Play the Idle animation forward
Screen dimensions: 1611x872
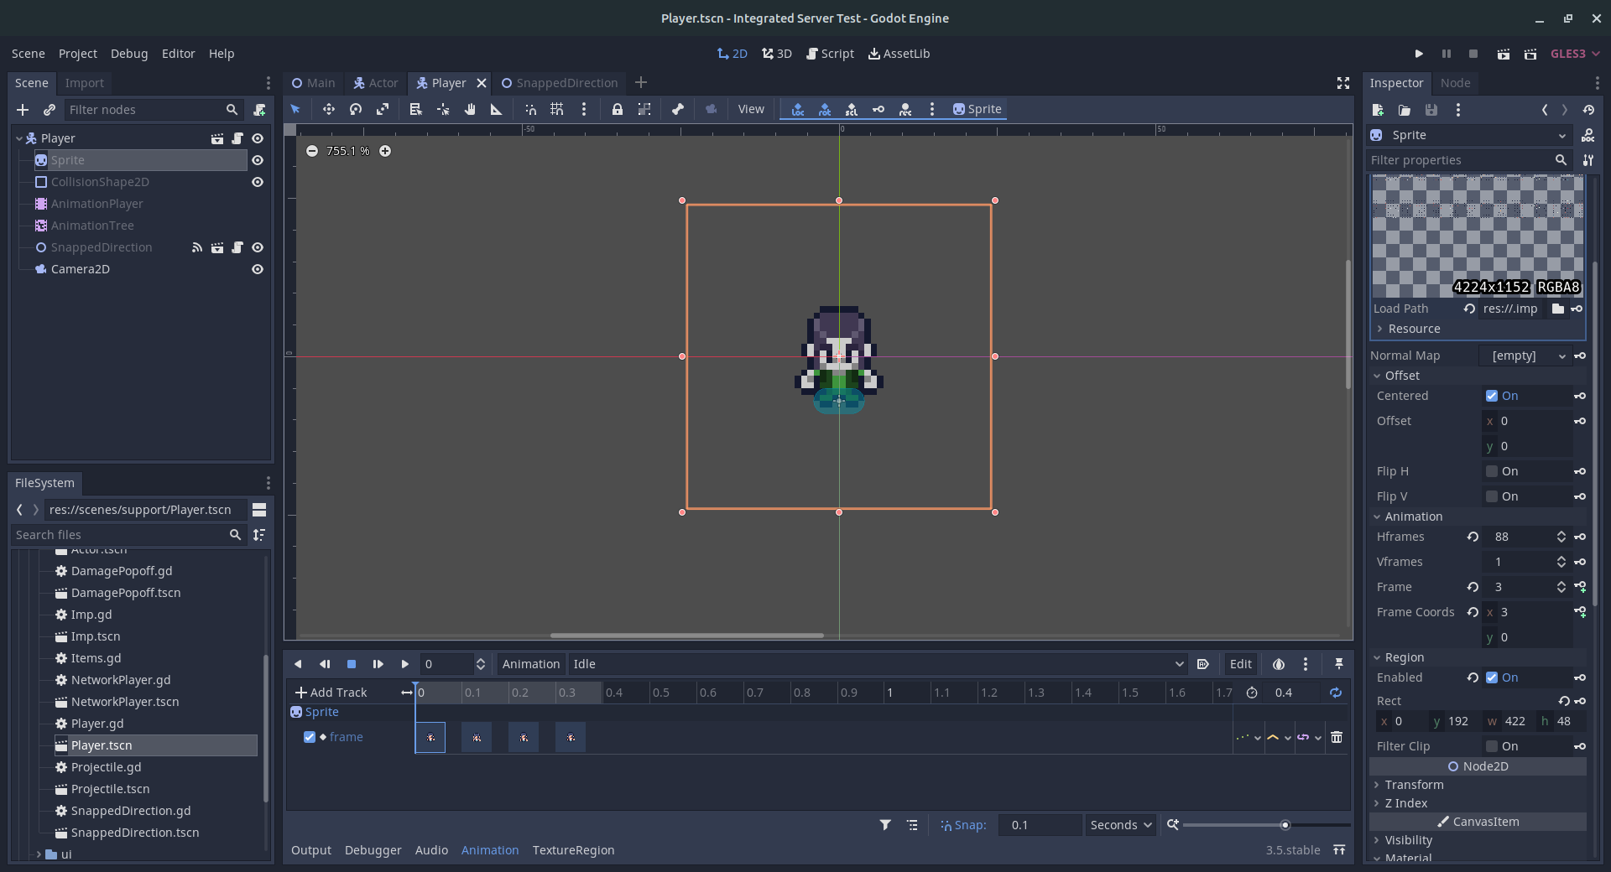404,664
